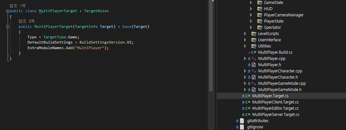
Task: Select the highlighted MultiPlayer.Target.cs file
Action: pos(270,96)
